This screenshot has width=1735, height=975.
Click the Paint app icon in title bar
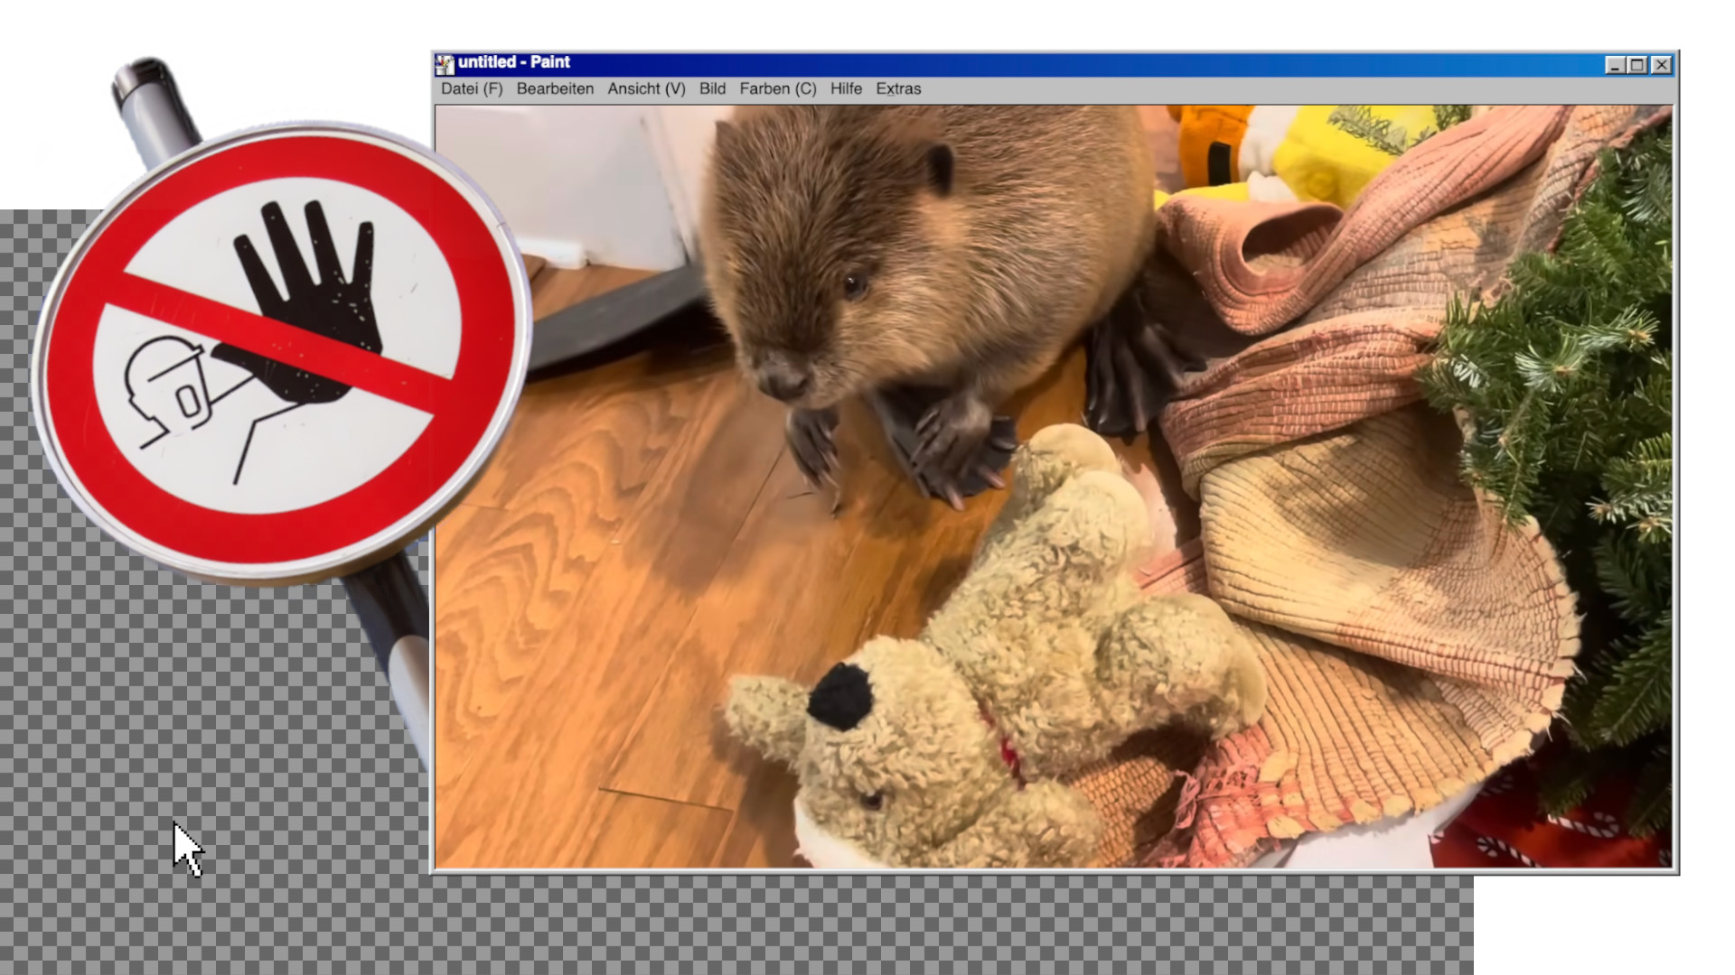pos(444,63)
